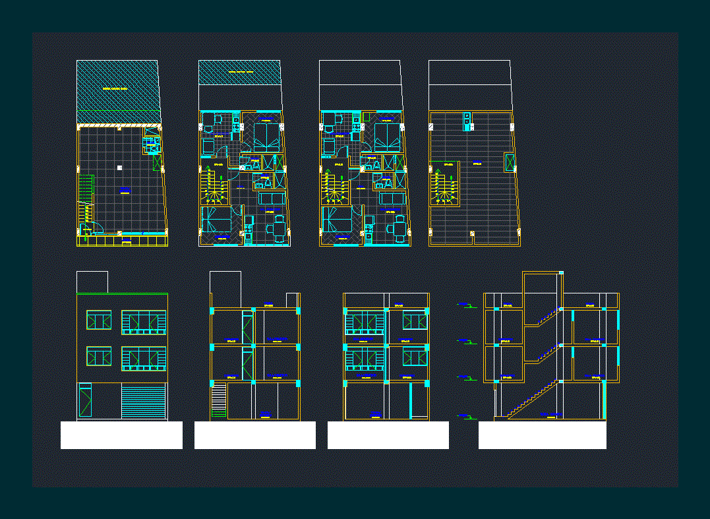Select the cyan garage roll-up door on front elevation

(144, 402)
